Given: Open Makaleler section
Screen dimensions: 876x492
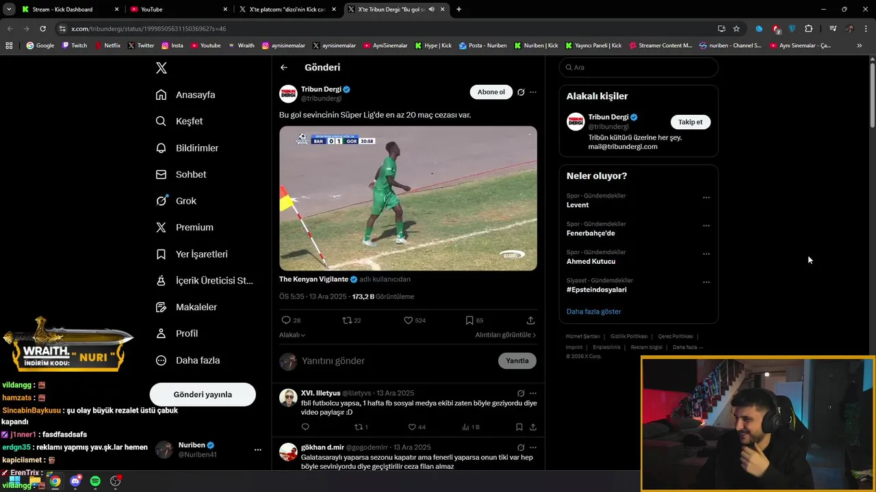Looking at the screenshot, I should click(186, 307).
